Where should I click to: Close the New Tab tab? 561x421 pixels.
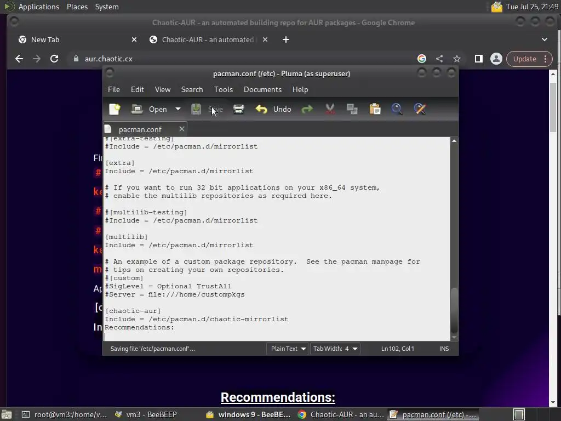click(x=134, y=39)
